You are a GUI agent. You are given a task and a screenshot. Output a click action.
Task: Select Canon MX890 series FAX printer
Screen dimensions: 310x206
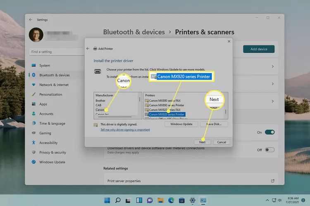click(x=165, y=101)
